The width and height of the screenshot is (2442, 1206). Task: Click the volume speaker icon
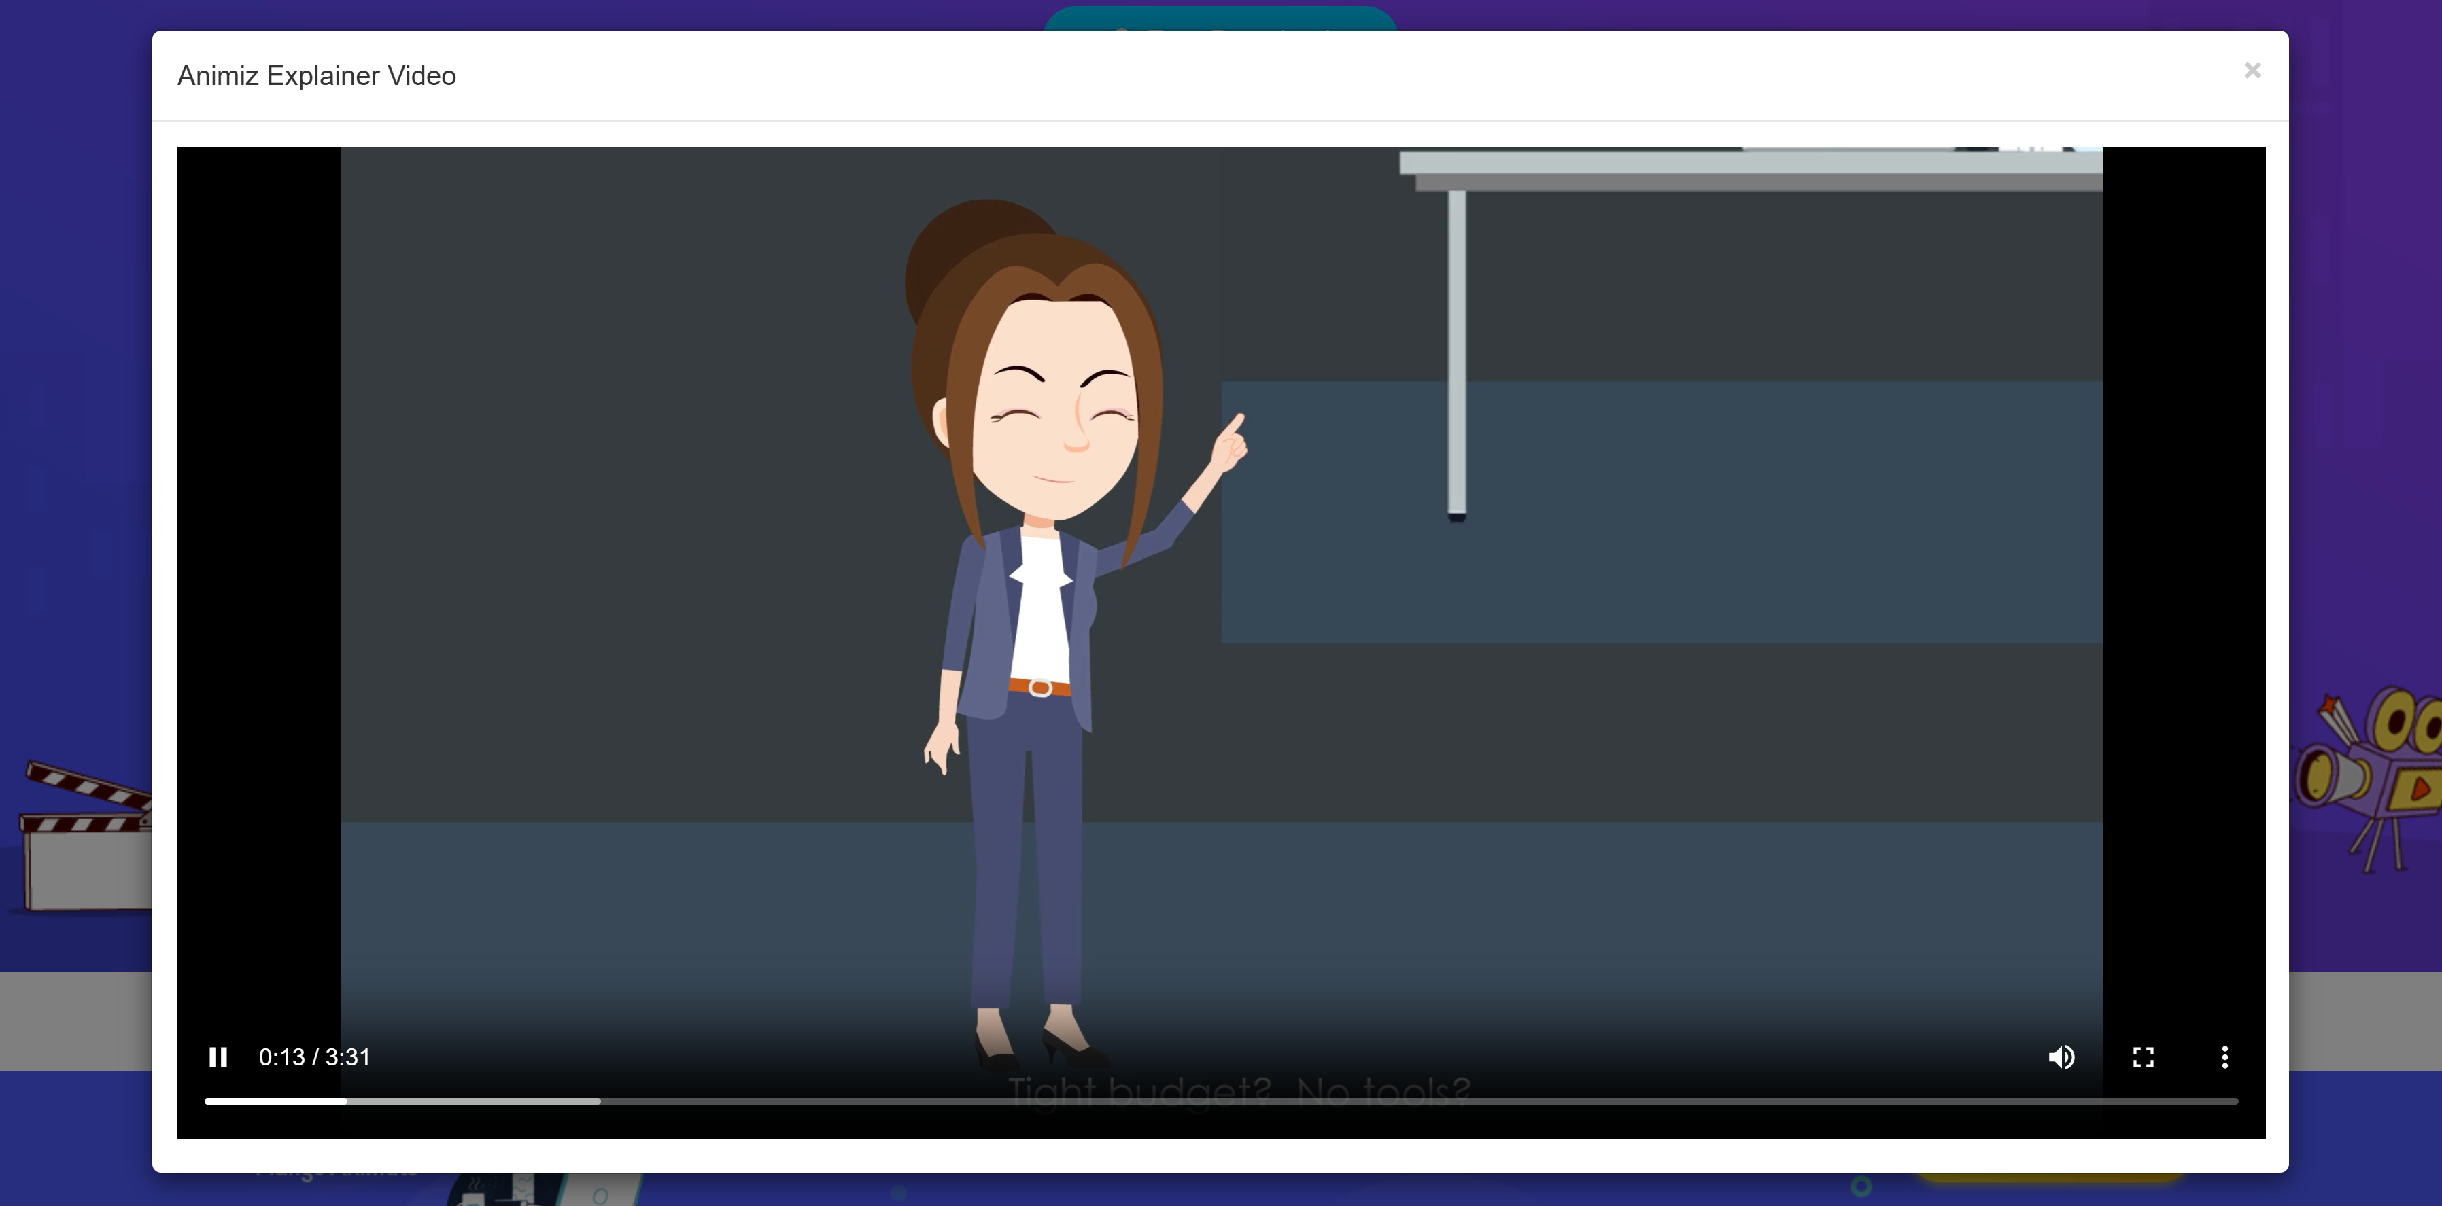point(2062,1057)
